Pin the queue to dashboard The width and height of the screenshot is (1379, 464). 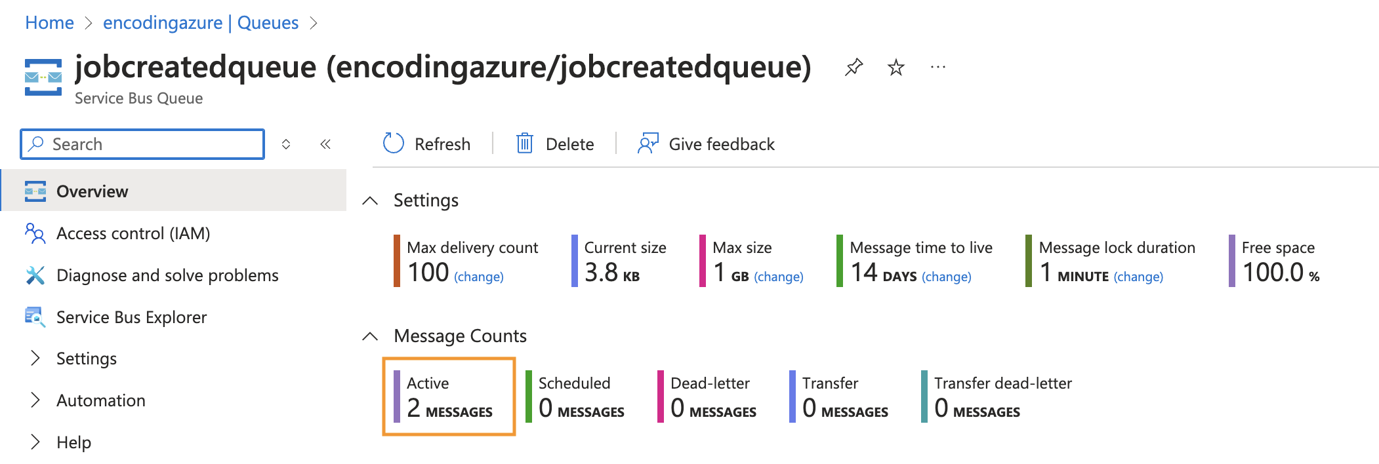(x=854, y=67)
